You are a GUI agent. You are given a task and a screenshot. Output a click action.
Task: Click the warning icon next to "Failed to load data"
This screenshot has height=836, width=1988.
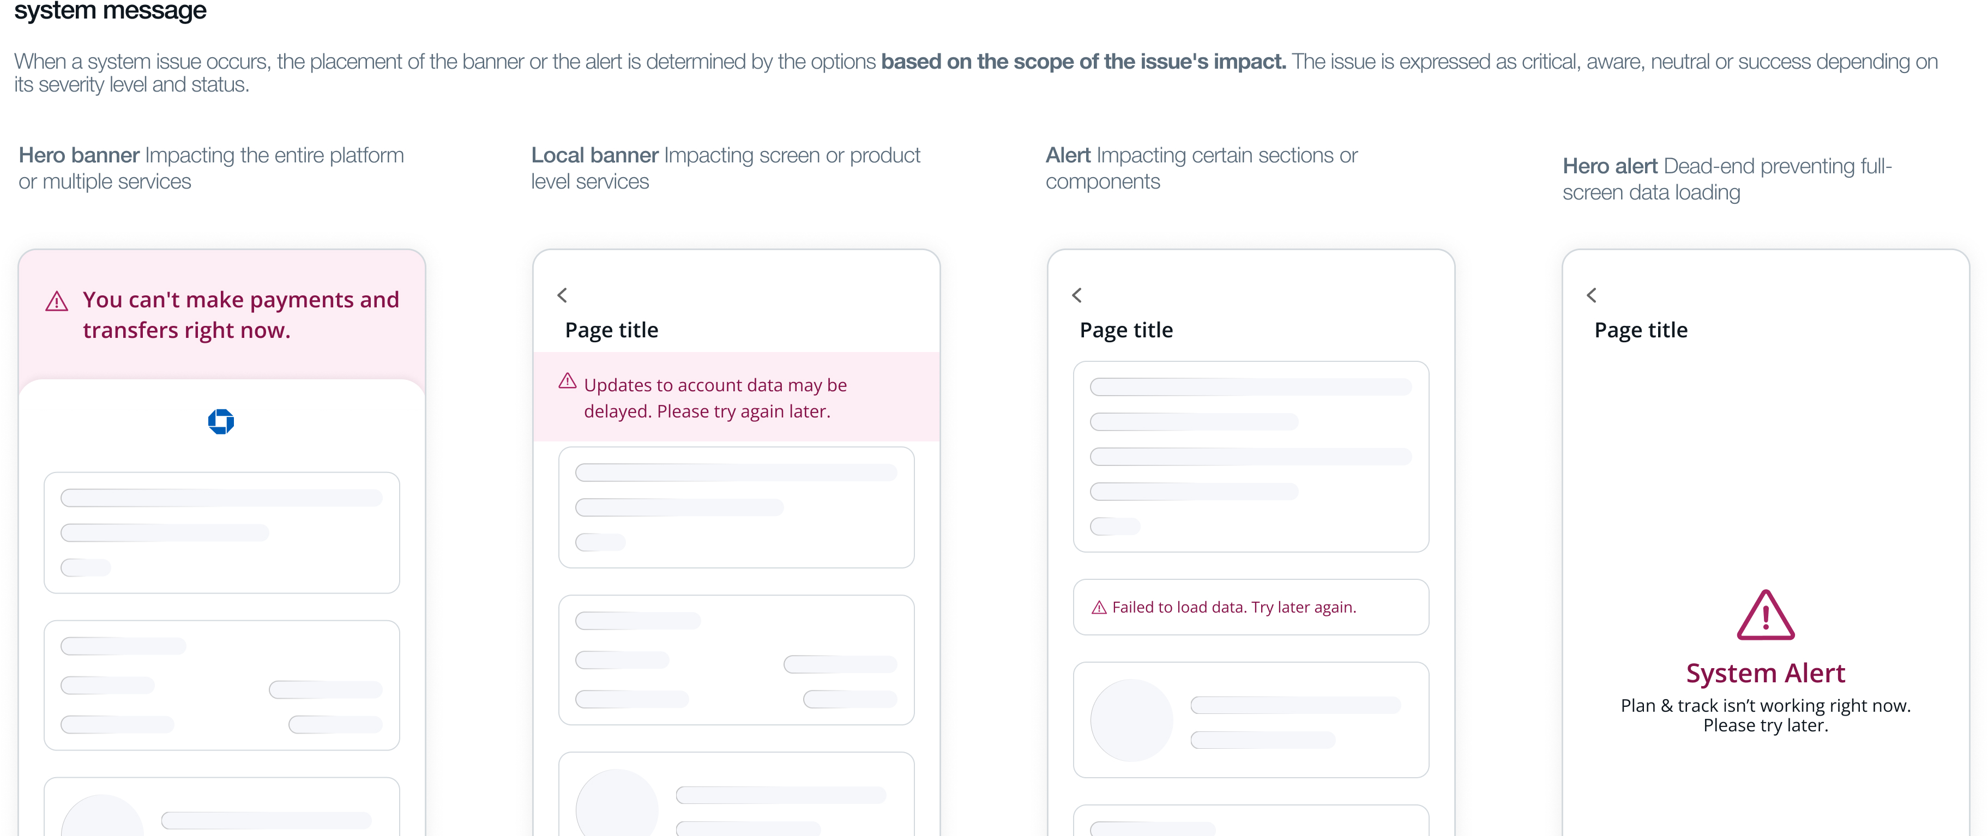coord(1099,608)
